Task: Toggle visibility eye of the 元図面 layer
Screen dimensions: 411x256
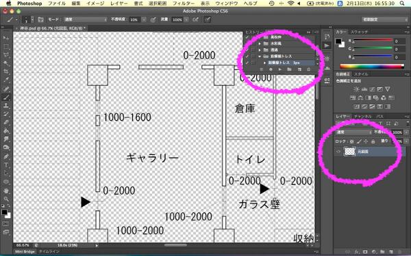Action: coord(338,152)
